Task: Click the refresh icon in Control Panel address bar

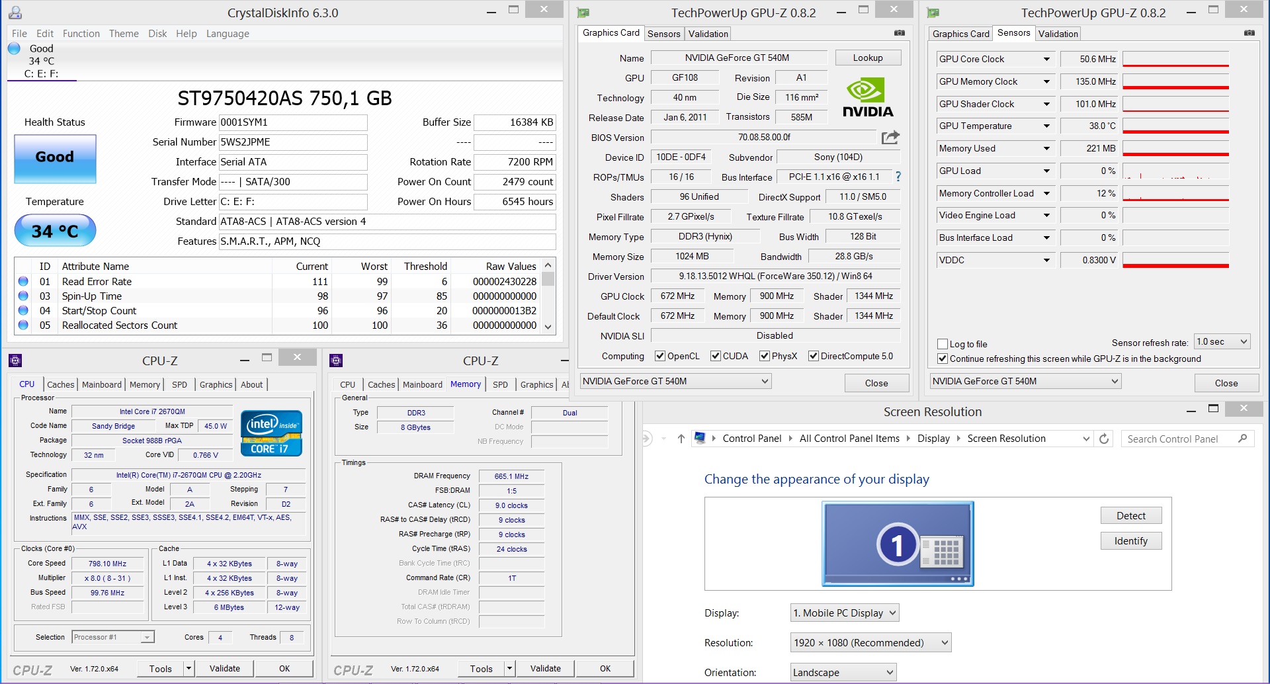Action: coord(1103,439)
